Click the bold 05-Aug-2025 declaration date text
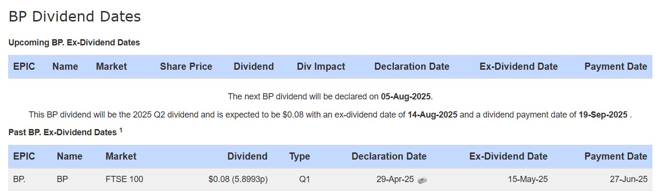This screenshot has height=194, width=662. click(406, 97)
